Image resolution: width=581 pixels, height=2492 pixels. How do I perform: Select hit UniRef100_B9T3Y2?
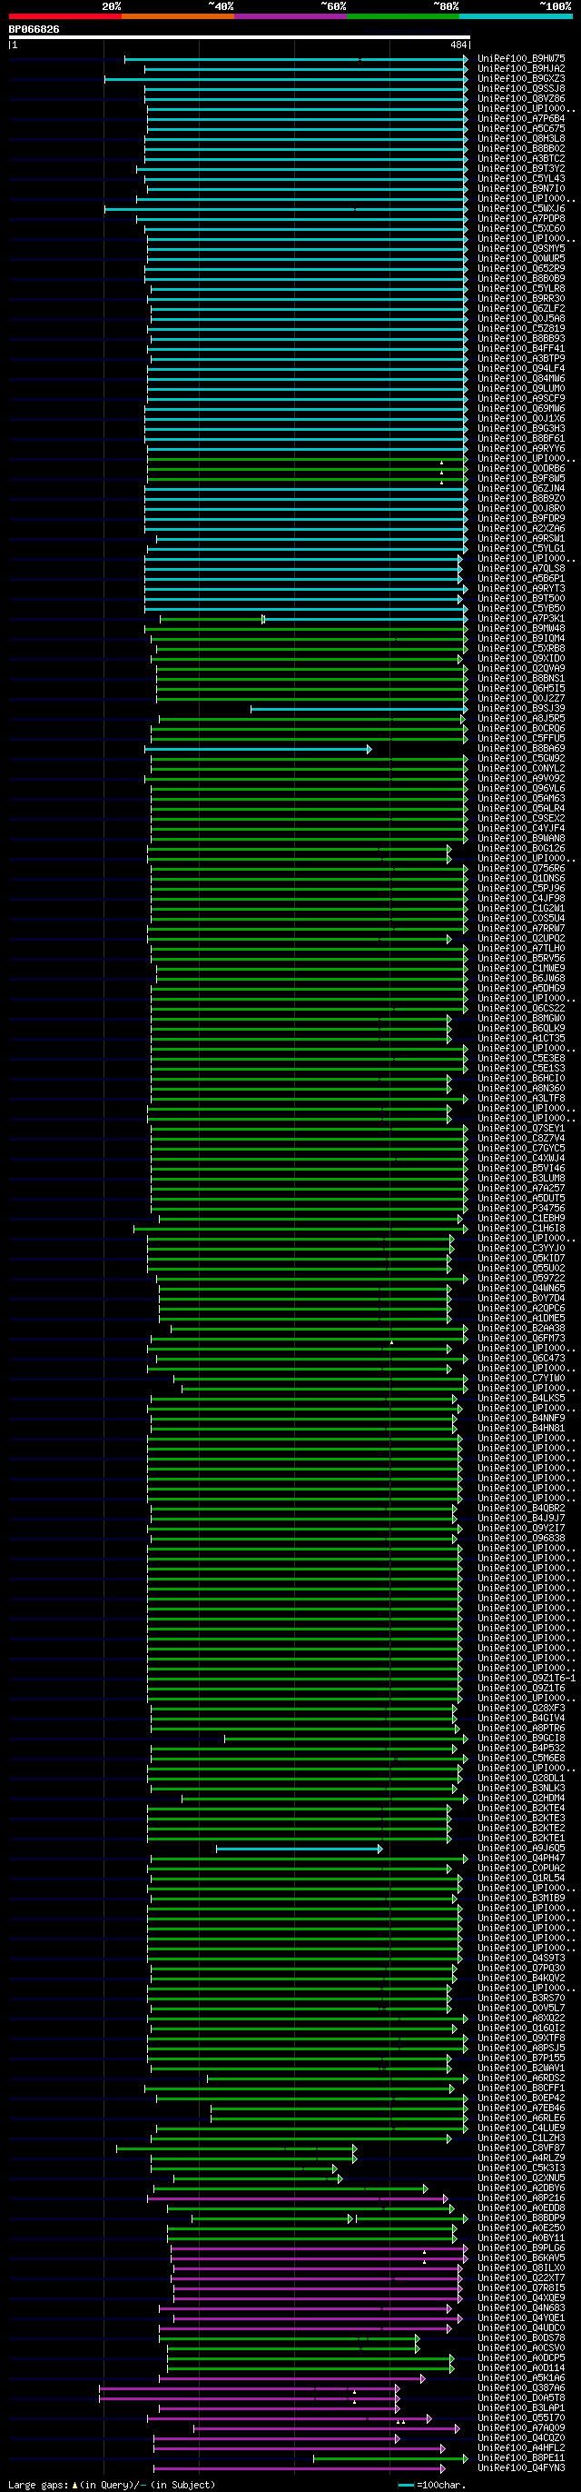coord(521,169)
